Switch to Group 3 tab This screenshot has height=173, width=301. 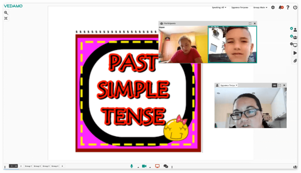point(46,166)
